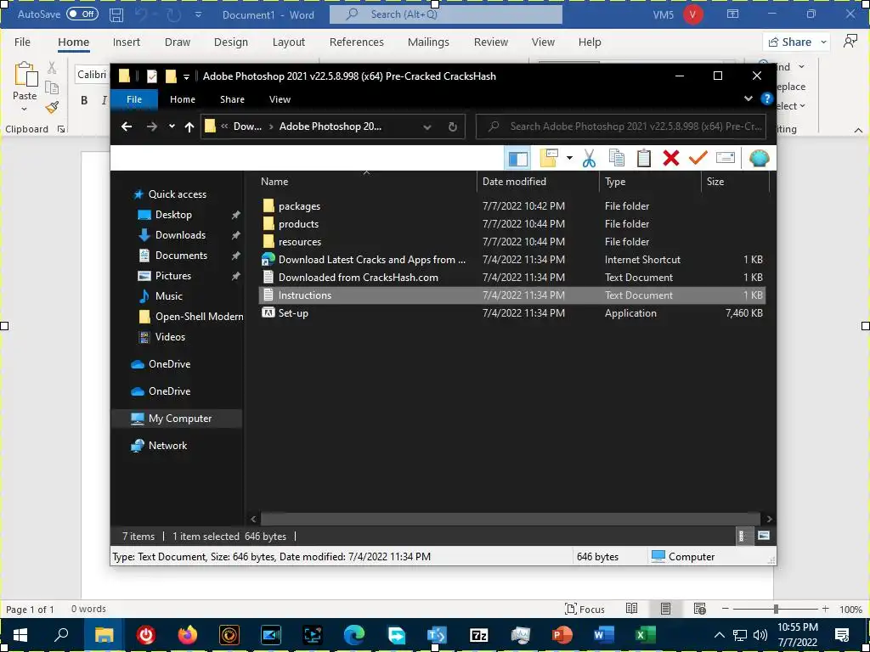Viewport: 870px width, 652px height.
Task: Click the folder options icon in the Explorer toolbar
Action: [548, 159]
